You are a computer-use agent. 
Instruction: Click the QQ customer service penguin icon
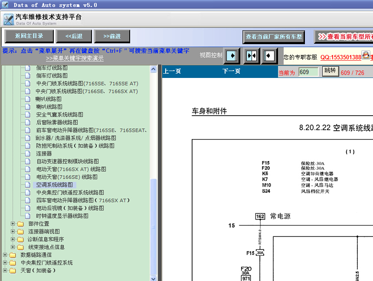366,55
